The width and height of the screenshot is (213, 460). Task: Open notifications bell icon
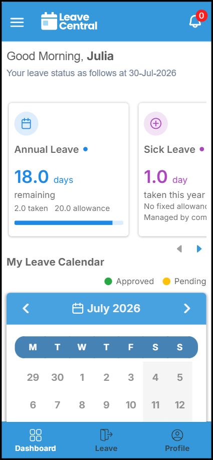click(195, 22)
